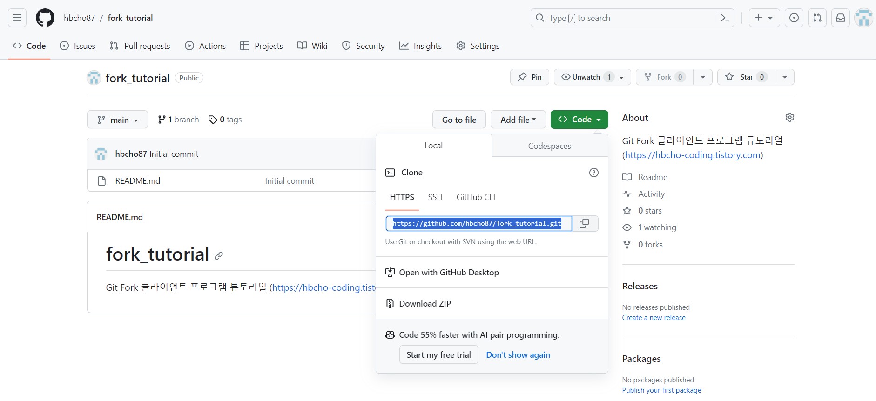
Task: Select the Code tab
Action: point(29,46)
